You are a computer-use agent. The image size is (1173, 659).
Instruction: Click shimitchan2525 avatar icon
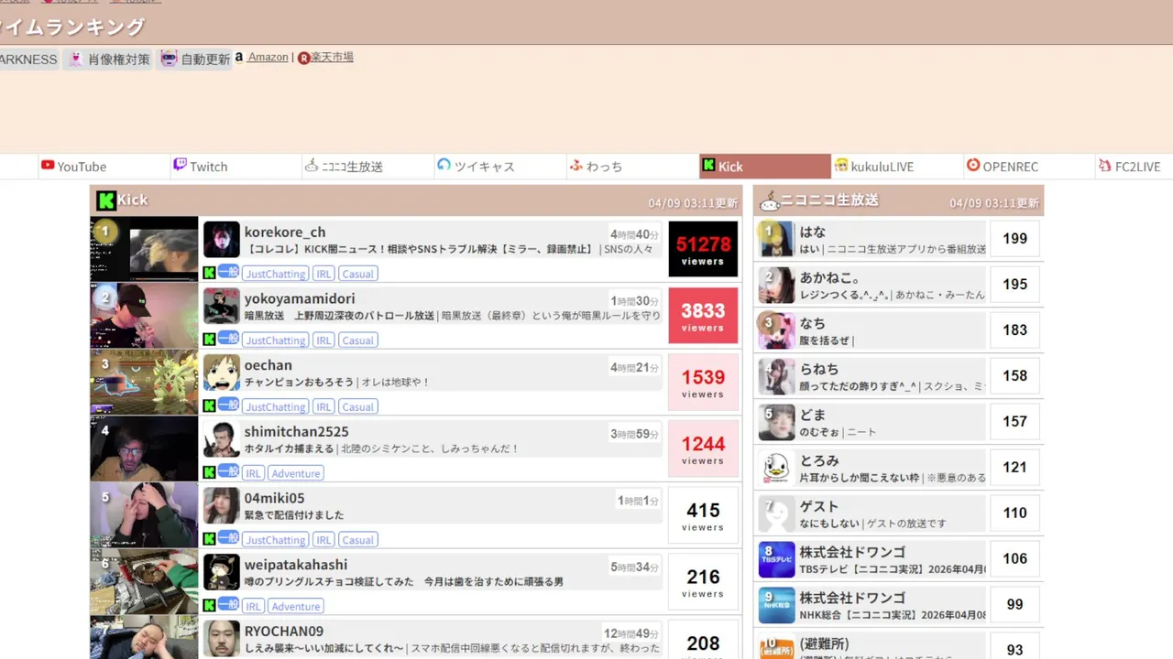(222, 439)
